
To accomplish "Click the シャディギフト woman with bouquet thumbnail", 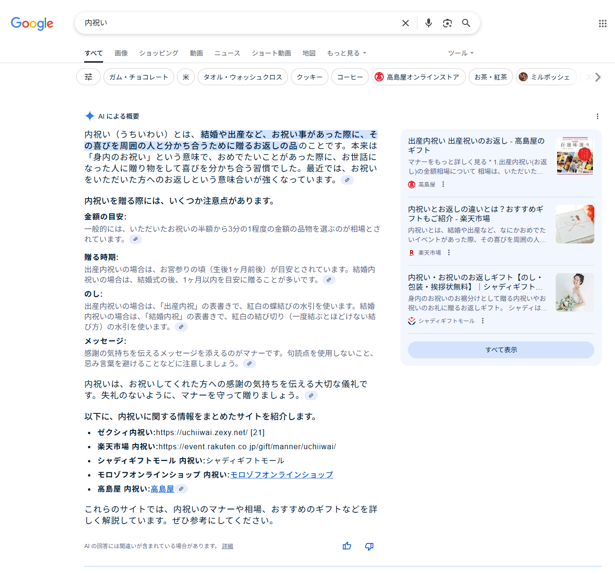I will pos(575,292).
